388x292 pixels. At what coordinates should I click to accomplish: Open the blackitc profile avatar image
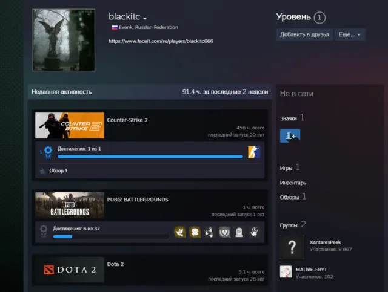(x=64, y=40)
